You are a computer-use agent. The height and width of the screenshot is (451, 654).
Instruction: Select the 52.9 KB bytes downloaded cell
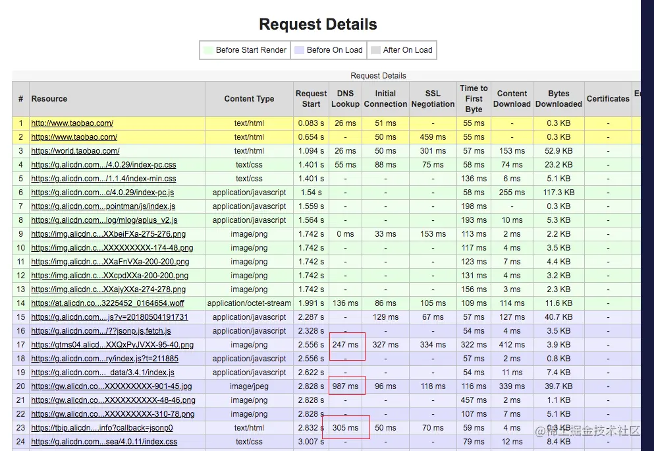(x=559, y=151)
